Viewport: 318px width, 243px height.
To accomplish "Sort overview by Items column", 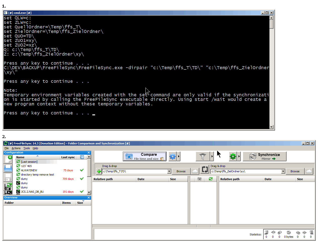I will (x=68, y=203).
